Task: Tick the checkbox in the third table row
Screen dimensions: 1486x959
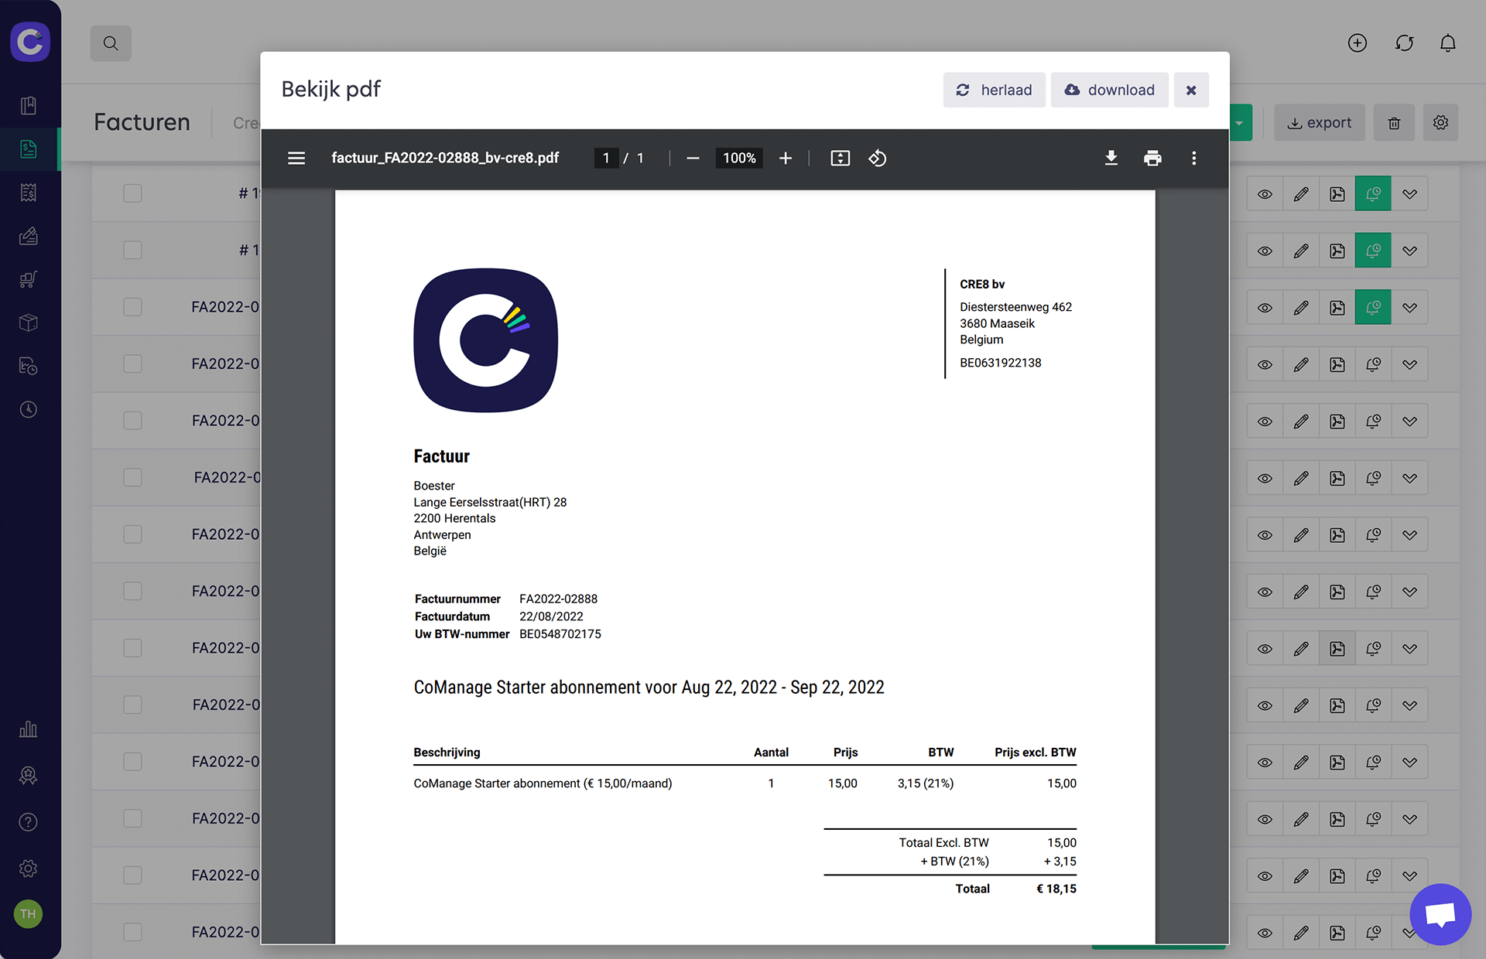Action: tap(132, 307)
